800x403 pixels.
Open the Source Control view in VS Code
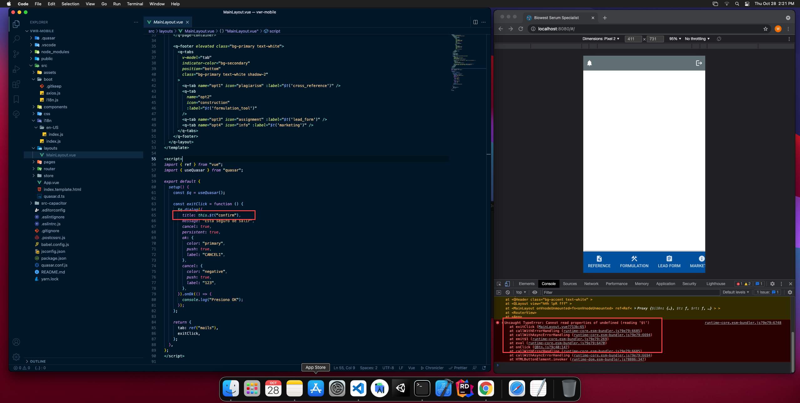16,54
